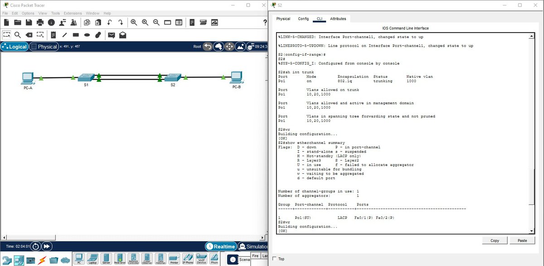Create a new cluster icon
Image resolution: width=544 pixels, height=266 pixels.
coord(219,46)
